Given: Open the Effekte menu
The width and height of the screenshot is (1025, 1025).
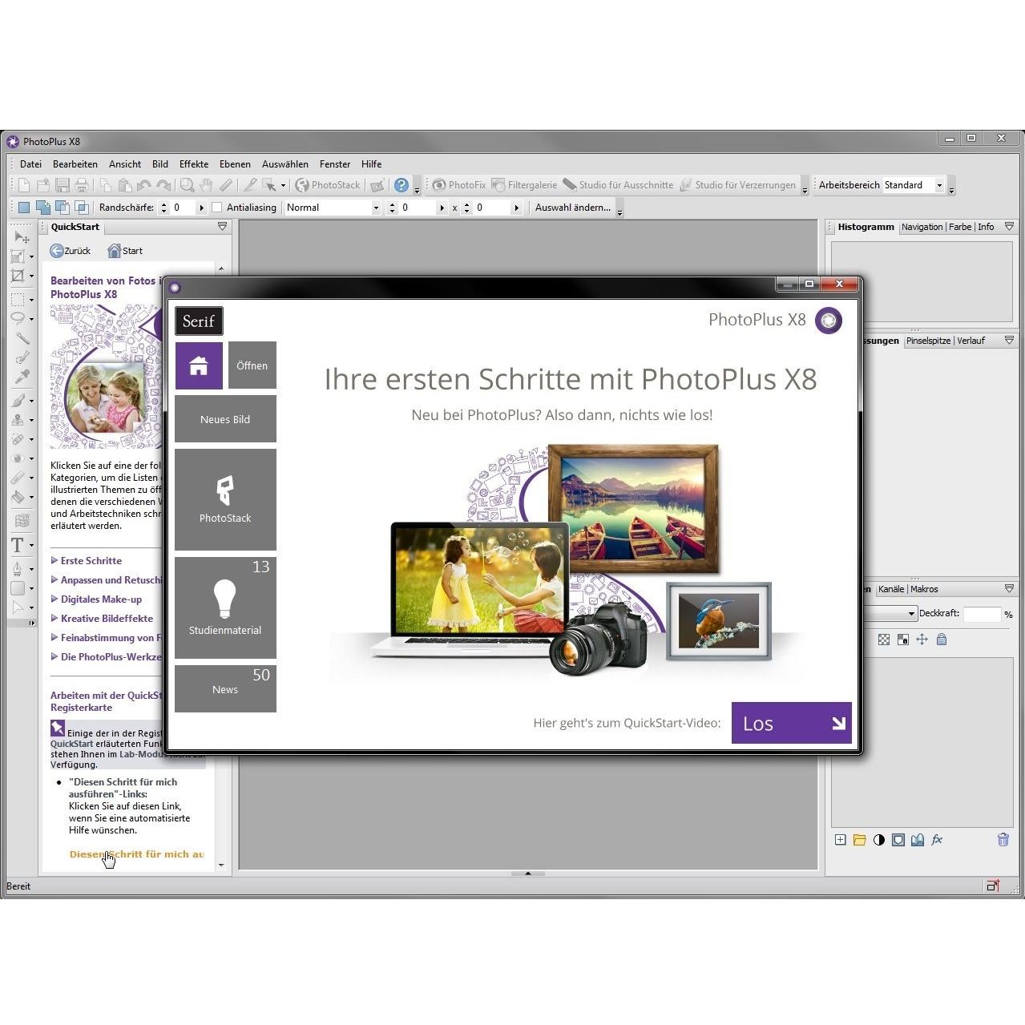Looking at the screenshot, I should tap(194, 164).
